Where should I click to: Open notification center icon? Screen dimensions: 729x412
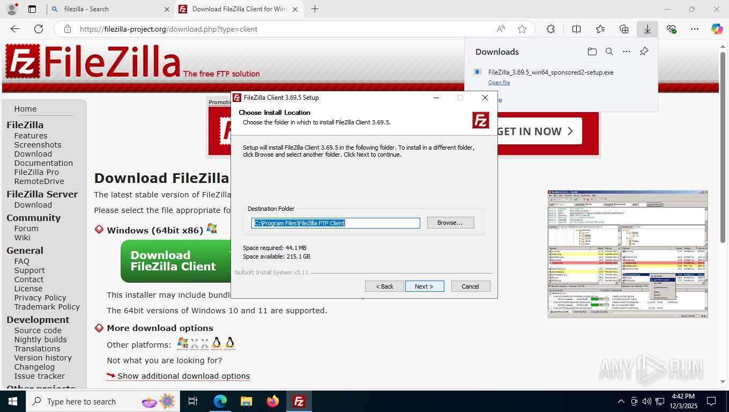point(711,401)
